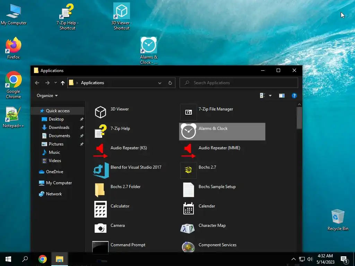Toggle the preview pane button
Image resolution: width=355 pixels, height=266 pixels.
[282, 96]
